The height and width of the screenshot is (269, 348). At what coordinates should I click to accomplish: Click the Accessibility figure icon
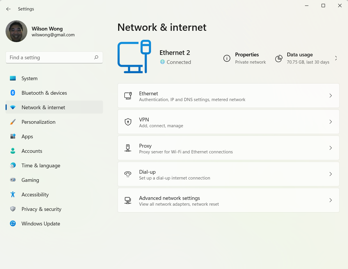coord(13,194)
